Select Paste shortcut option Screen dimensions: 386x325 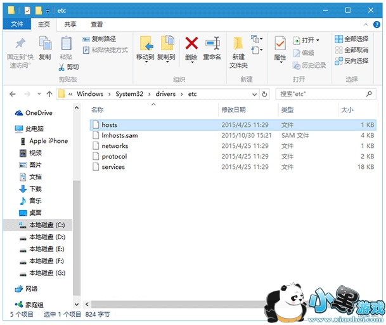pos(105,50)
